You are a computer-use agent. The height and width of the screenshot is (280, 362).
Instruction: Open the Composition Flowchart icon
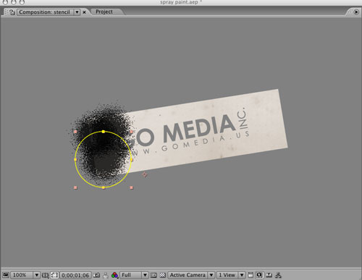[x=278, y=275]
